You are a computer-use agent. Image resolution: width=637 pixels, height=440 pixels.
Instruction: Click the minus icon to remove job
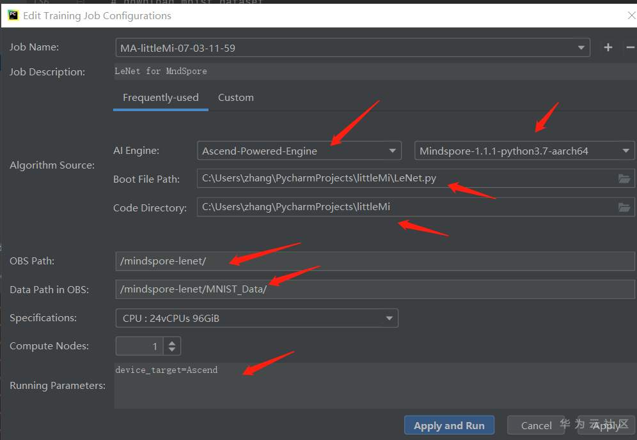point(631,47)
